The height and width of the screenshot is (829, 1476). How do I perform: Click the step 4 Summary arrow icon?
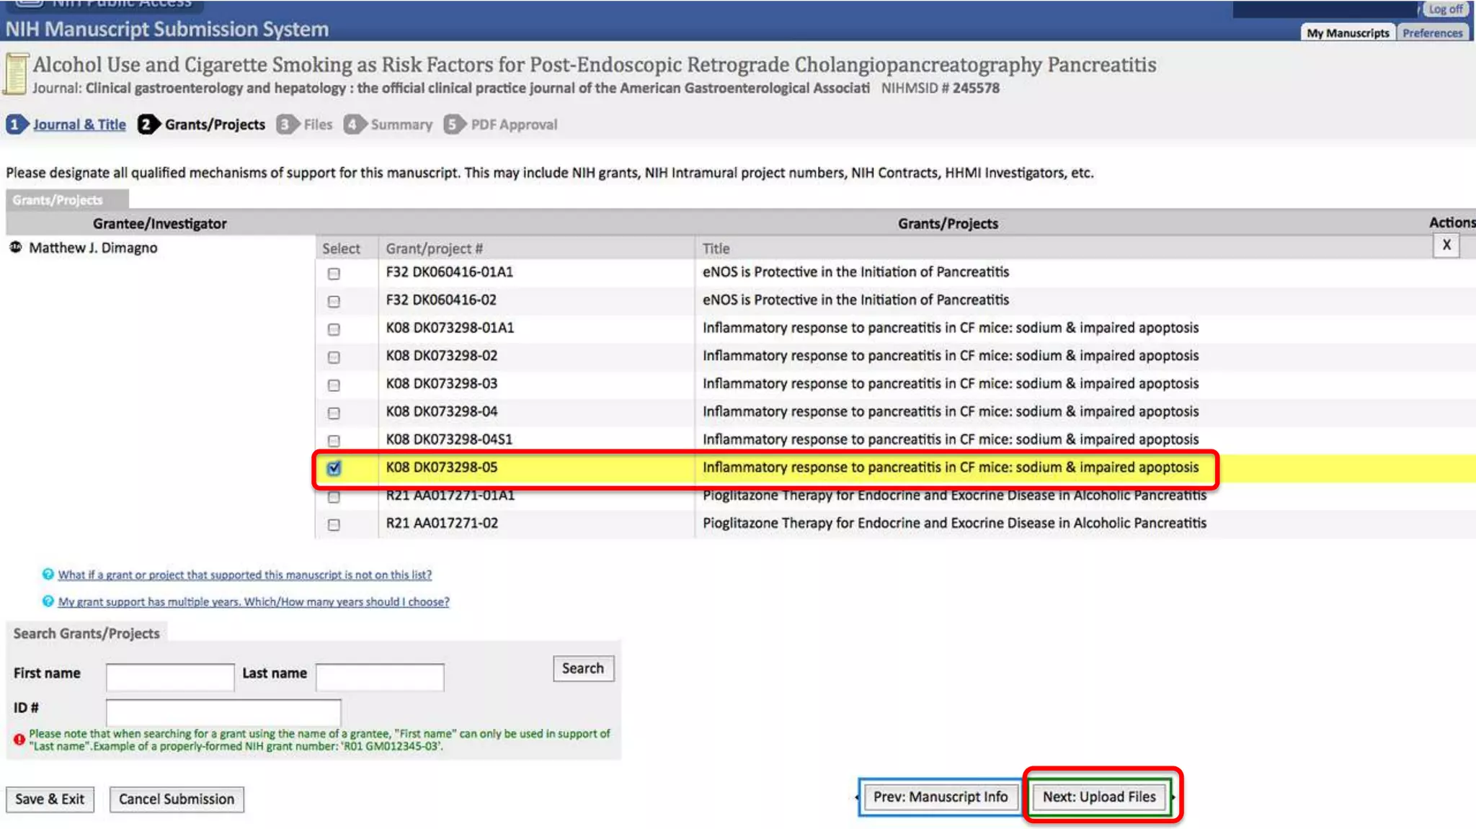354,125
